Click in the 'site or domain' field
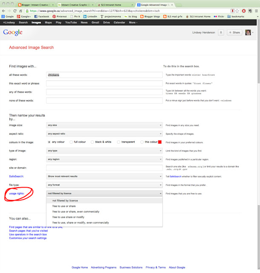 tap(104, 168)
